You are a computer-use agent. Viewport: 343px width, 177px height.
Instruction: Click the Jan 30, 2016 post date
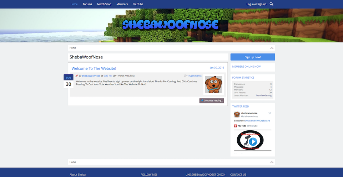coord(217,68)
